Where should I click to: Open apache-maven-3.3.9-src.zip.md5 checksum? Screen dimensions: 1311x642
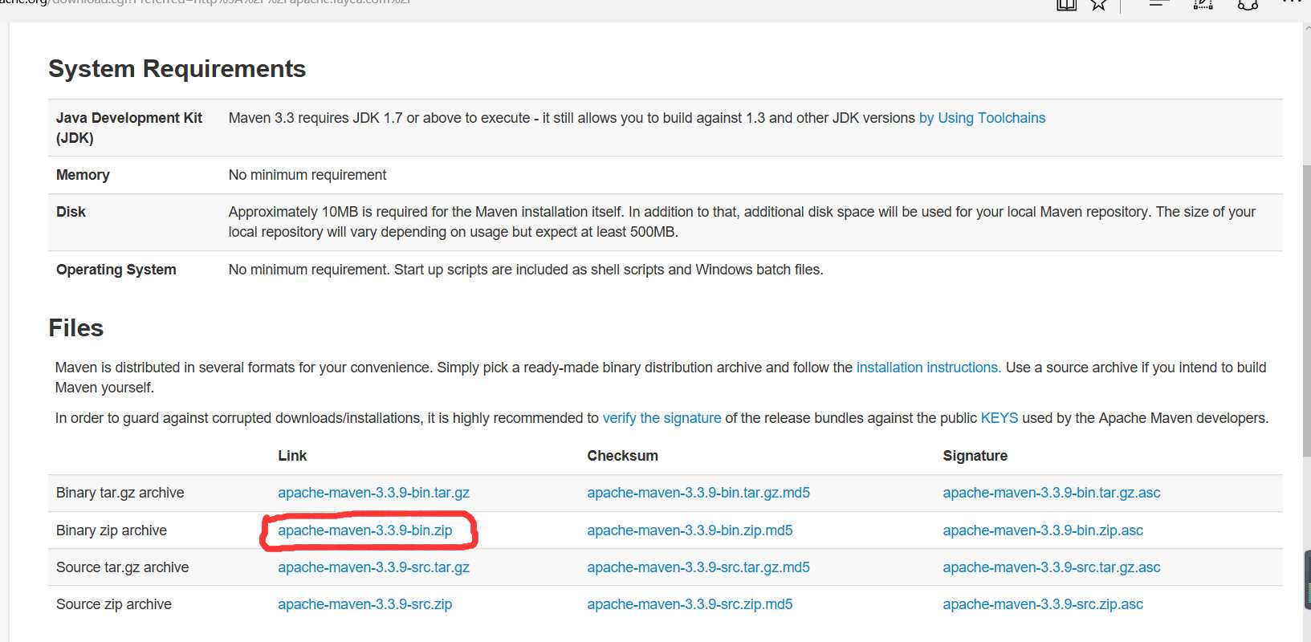[690, 604]
